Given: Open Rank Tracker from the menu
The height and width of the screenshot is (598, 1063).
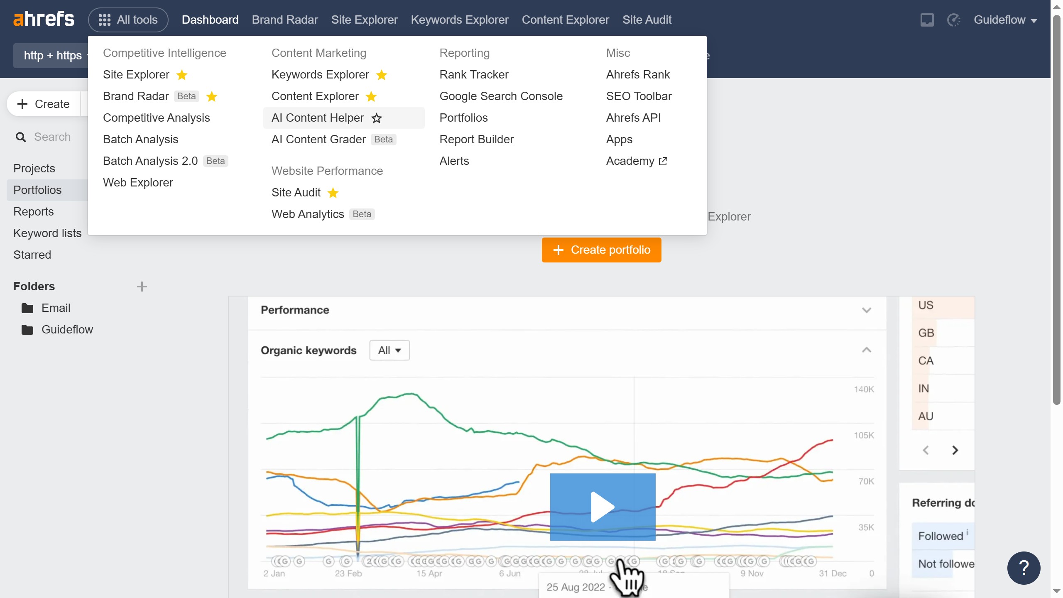Looking at the screenshot, I should pyautogui.click(x=474, y=75).
